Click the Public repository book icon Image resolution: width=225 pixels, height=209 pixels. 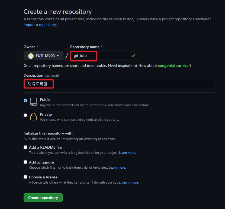33,102
